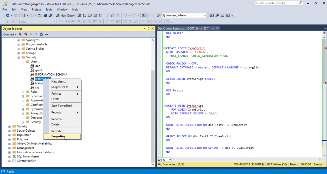Open the View menu
327x174 pixels.
pos(24,10)
